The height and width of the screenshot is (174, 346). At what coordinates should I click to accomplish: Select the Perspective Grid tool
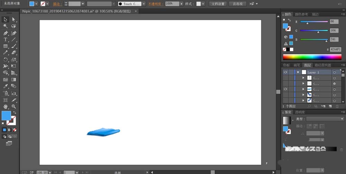pyautogui.click(x=14, y=72)
